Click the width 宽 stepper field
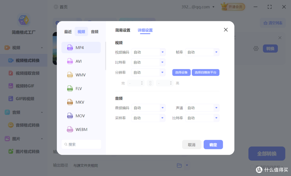The height and width of the screenshot is (176, 291). coord(136,83)
